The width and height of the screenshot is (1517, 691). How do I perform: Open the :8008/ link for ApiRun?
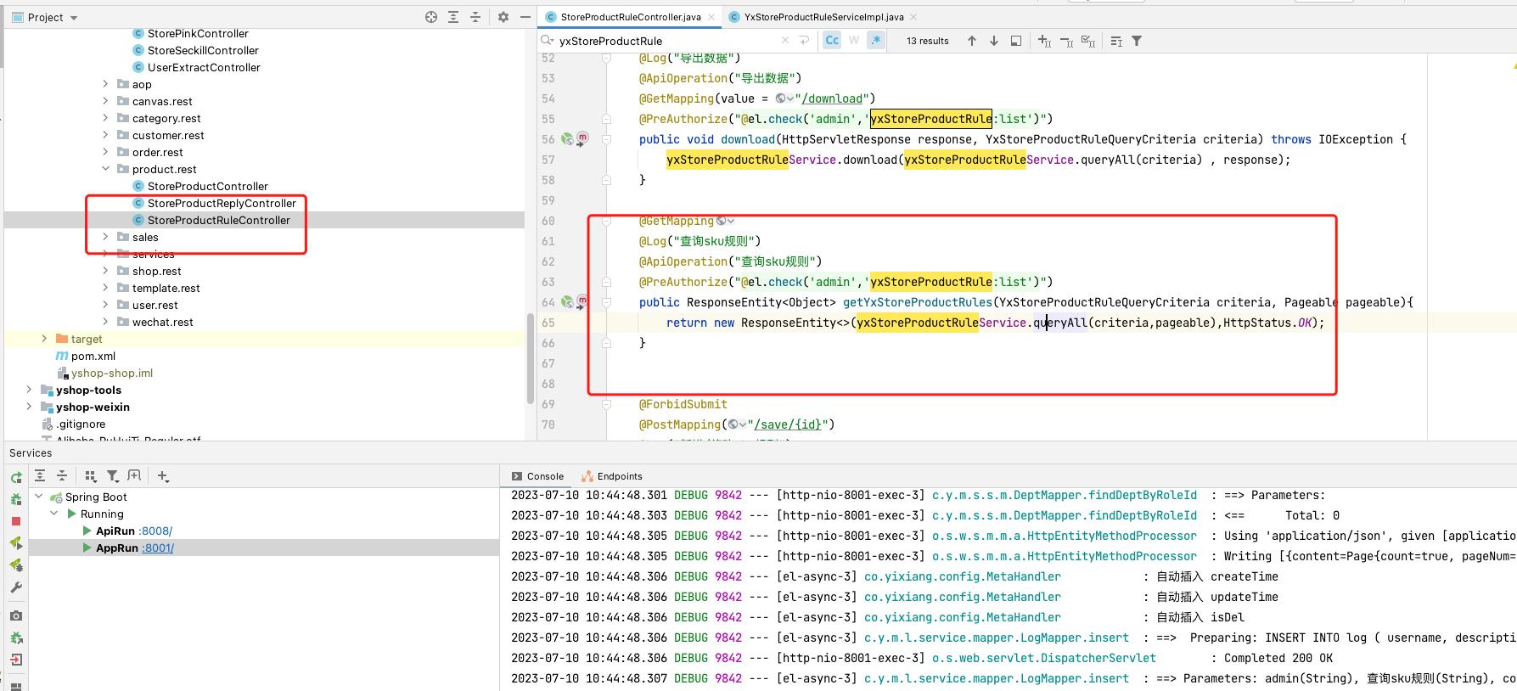(x=155, y=531)
